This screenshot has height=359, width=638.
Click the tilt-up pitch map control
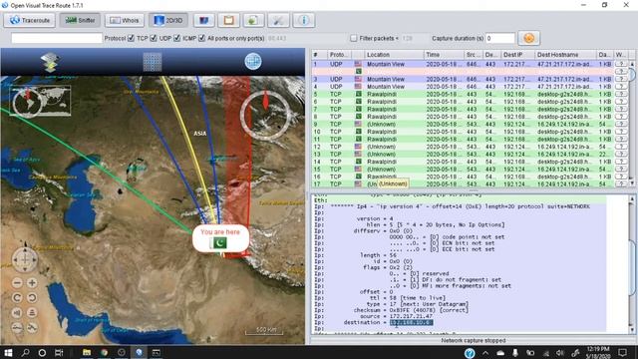pyautogui.click(x=17, y=312)
